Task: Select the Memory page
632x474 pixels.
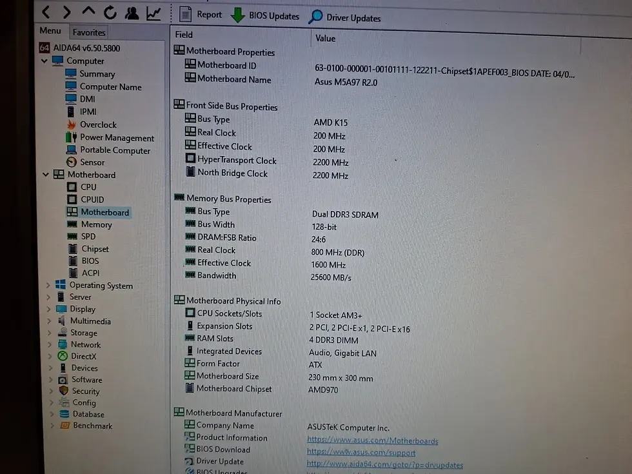Action: tap(90, 224)
